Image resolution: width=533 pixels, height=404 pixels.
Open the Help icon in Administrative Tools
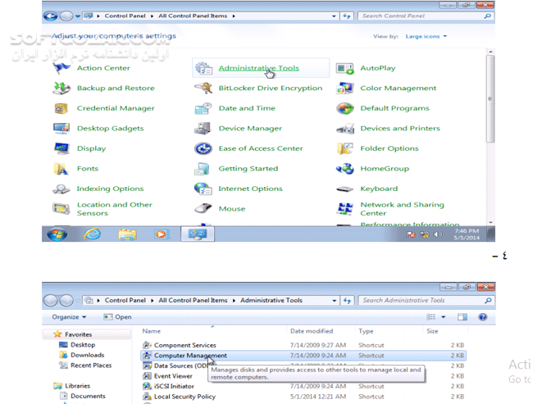click(x=483, y=317)
